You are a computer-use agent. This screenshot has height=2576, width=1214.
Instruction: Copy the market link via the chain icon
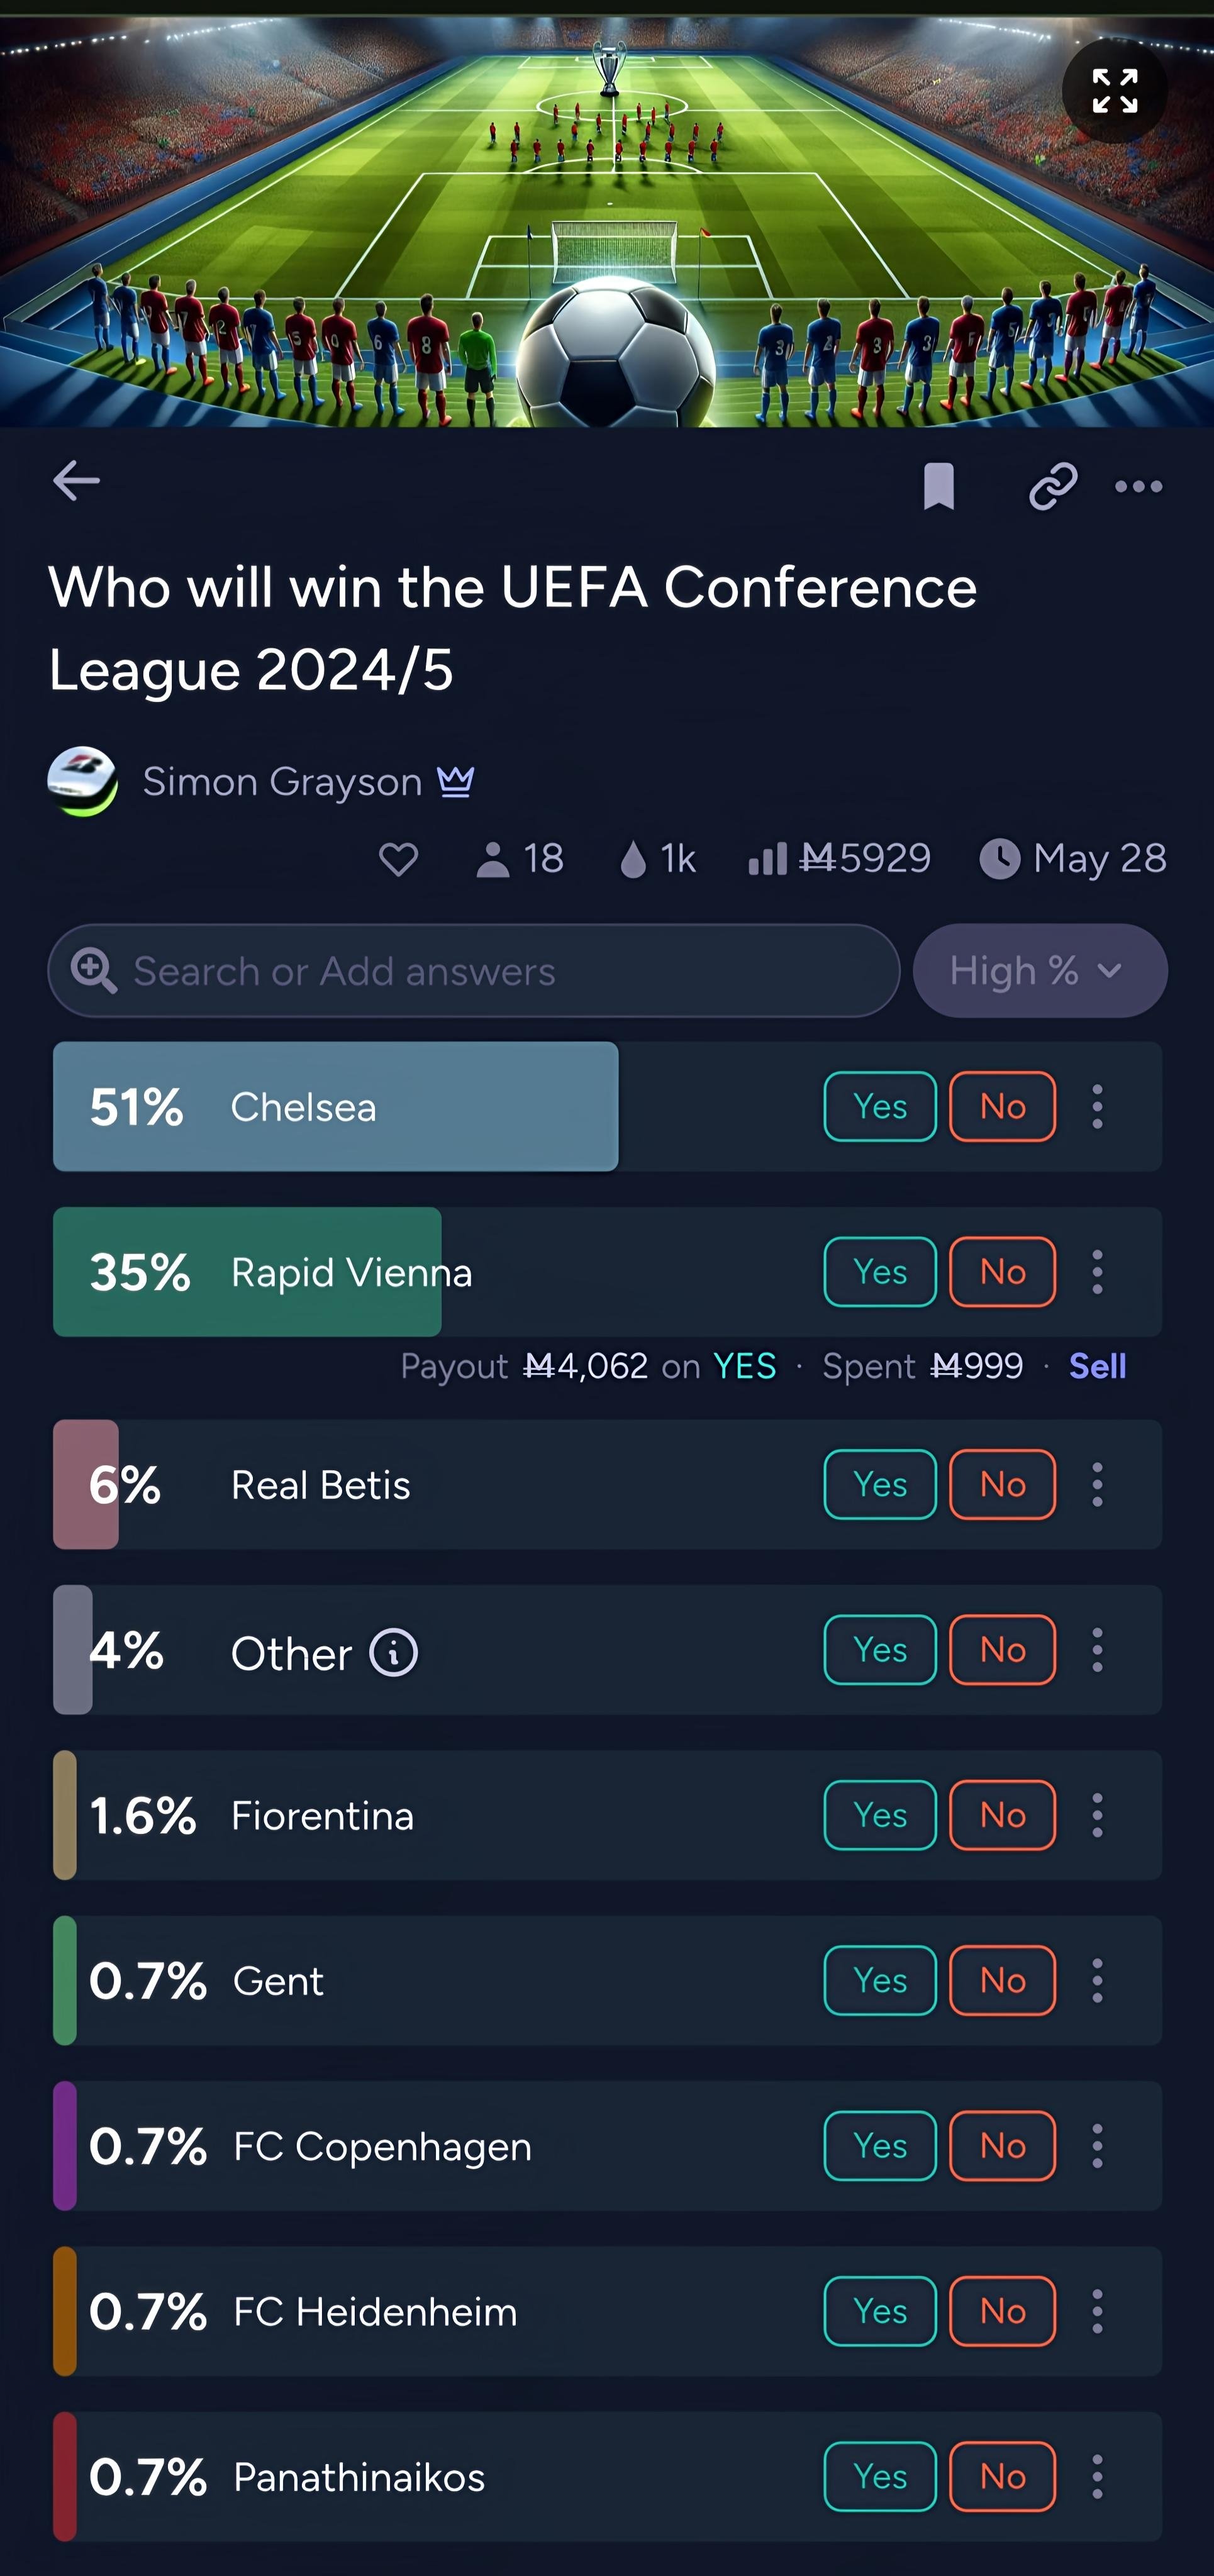[x=1053, y=486]
